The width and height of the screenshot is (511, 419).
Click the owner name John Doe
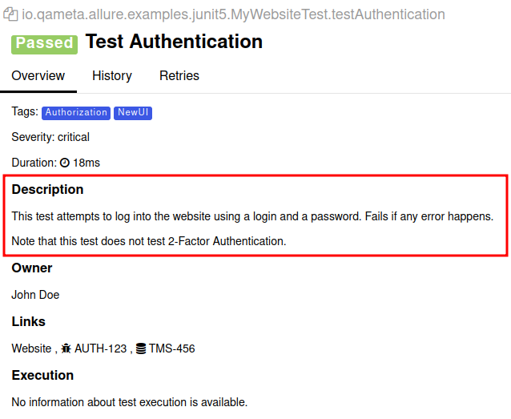pos(35,295)
